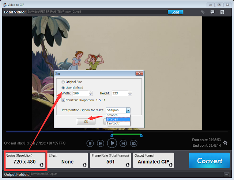Open the Resize (Resolution) 720 x 480 panel
Image resolution: width=234 pixels, height=180 pixels.
pyautogui.click(x=25, y=160)
